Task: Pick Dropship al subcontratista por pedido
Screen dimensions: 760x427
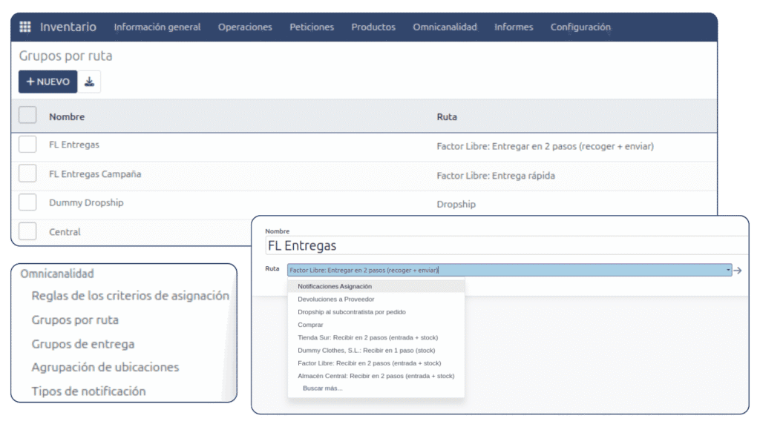Action: tap(351, 312)
